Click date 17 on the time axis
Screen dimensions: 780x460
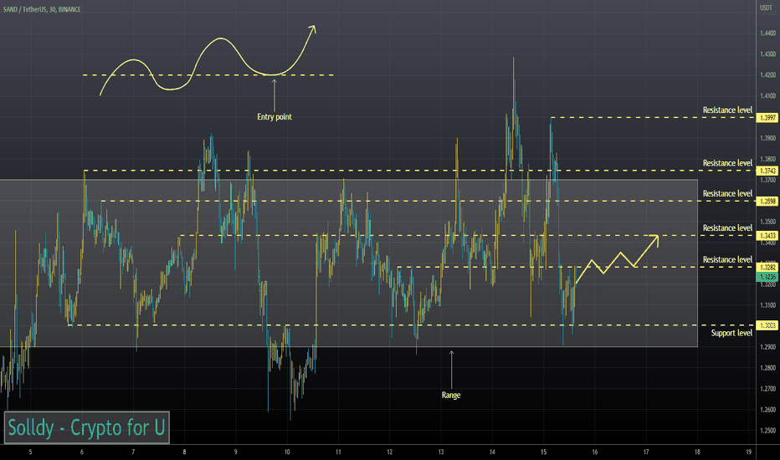pos(646,452)
